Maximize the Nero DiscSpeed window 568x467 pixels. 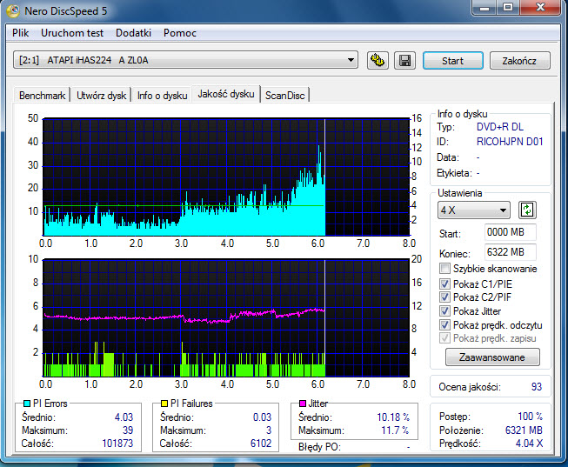(x=508, y=7)
